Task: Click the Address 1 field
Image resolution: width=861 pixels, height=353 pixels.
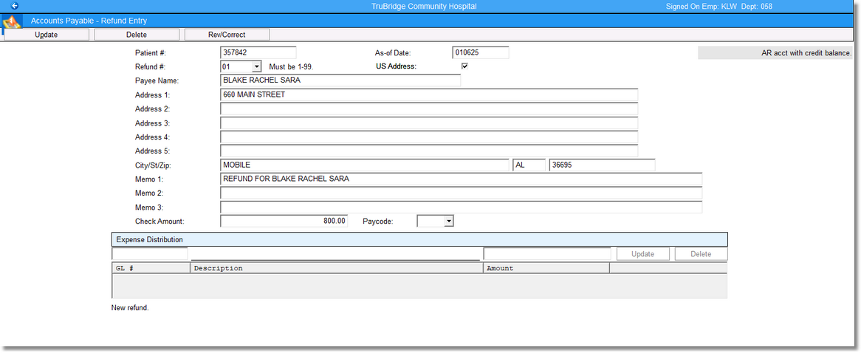Action: (x=429, y=95)
